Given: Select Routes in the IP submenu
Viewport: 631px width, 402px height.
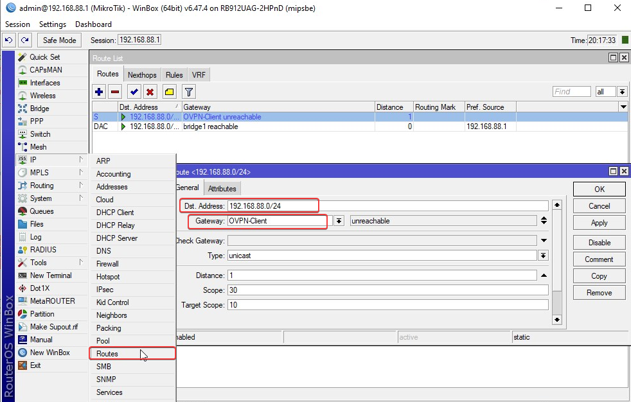Looking at the screenshot, I should [x=132, y=354].
